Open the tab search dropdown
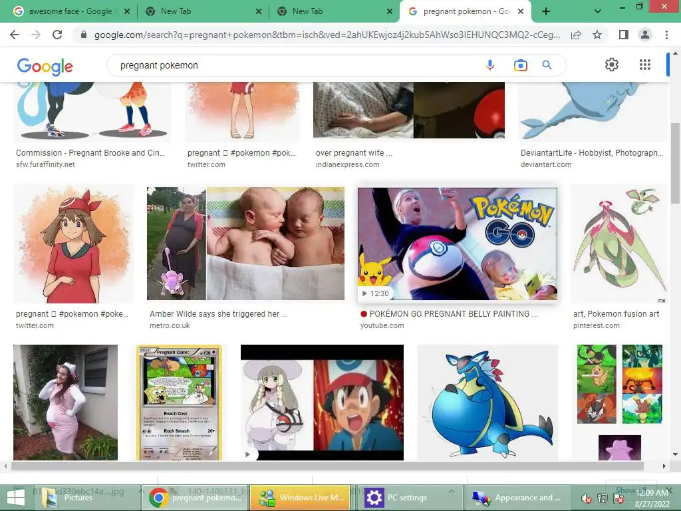 pos(598,11)
